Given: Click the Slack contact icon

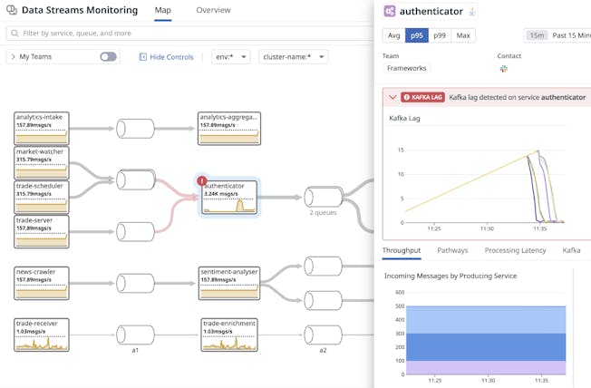Looking at the screenshot, I should (x=504, y=69).
